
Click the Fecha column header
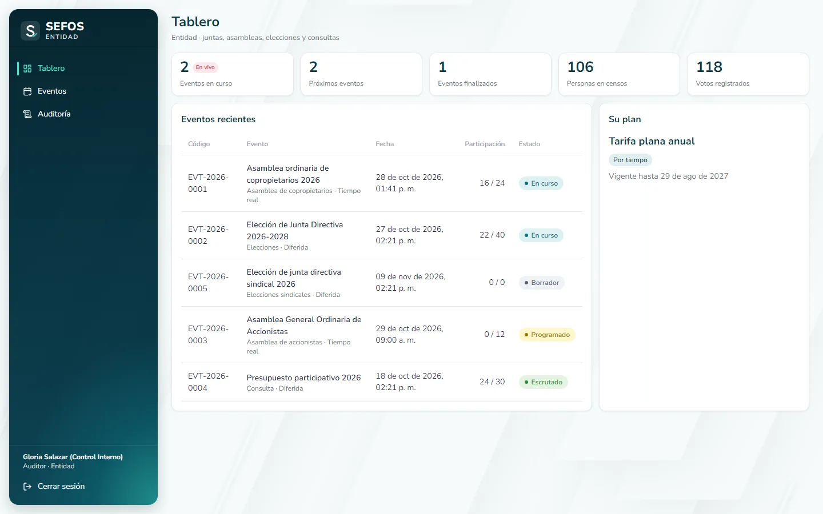click(385, 144)
